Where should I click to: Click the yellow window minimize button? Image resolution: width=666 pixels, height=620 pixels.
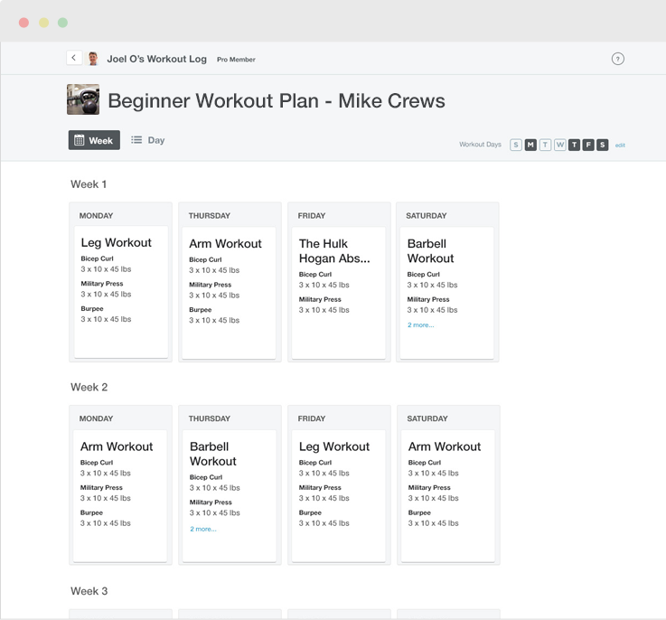tap(43, 23)
